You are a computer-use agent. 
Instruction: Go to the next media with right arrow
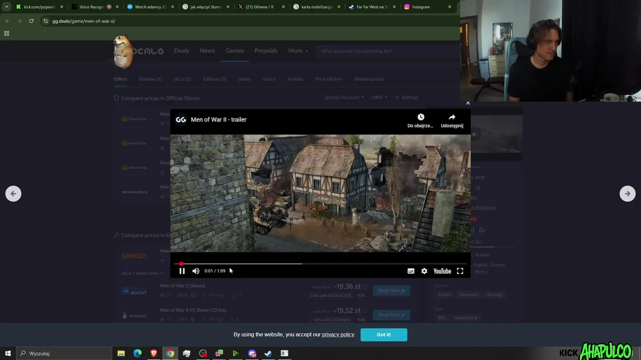tap(627, 193)
